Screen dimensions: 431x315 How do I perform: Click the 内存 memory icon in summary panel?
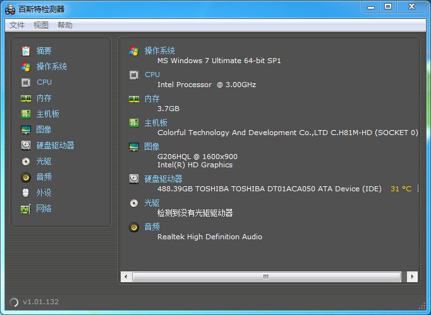[134, 99]
